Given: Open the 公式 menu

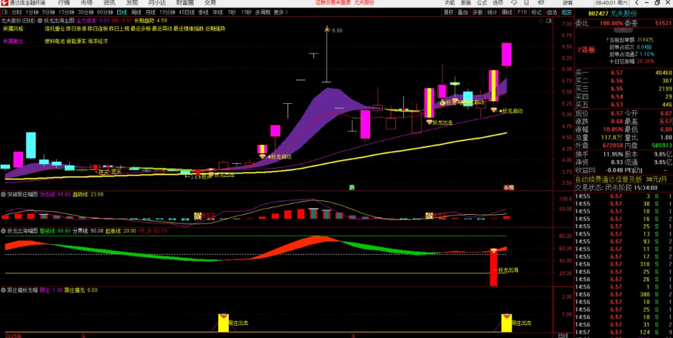Looking at the screenshot, I should (x=482, y=2).
